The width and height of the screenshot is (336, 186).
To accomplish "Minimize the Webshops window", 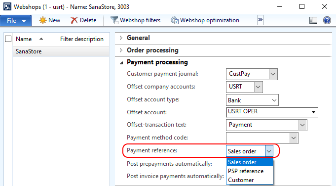I will pos(280,6).
